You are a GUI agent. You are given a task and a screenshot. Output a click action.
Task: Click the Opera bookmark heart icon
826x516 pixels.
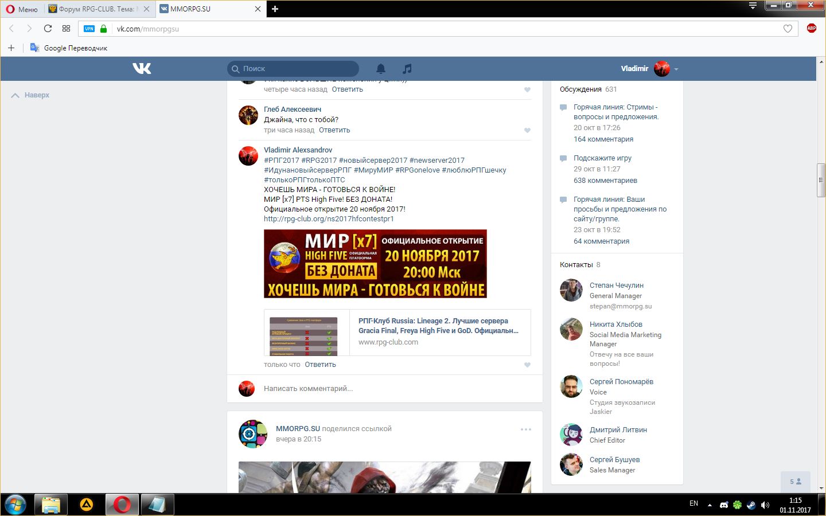coord(788,29)
